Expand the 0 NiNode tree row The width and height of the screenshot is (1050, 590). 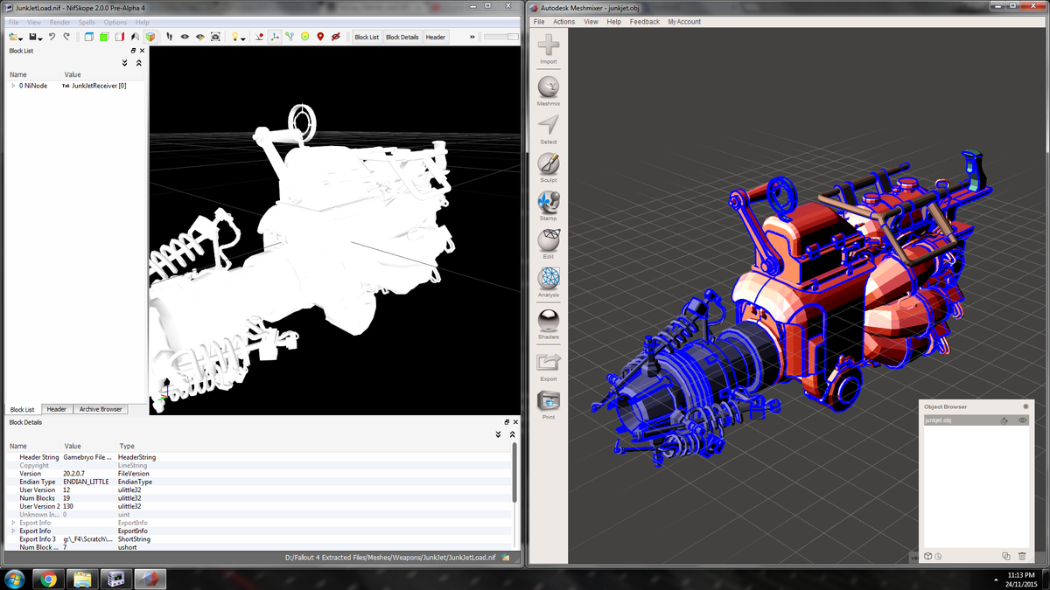point(13,86)
